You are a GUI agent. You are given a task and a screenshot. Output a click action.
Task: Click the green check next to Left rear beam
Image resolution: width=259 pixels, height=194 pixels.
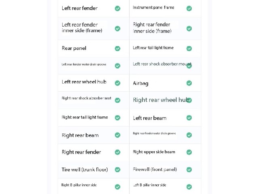[189, 118]
